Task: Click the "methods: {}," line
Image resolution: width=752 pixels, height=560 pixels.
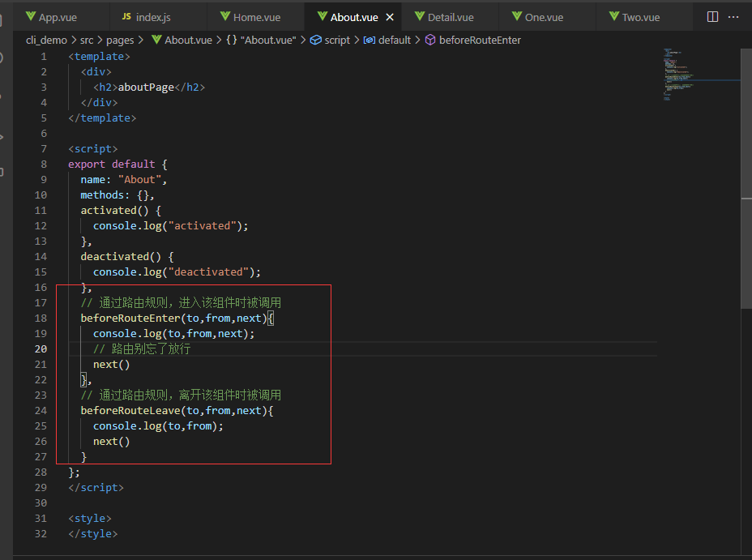Action: click(117, 195)
